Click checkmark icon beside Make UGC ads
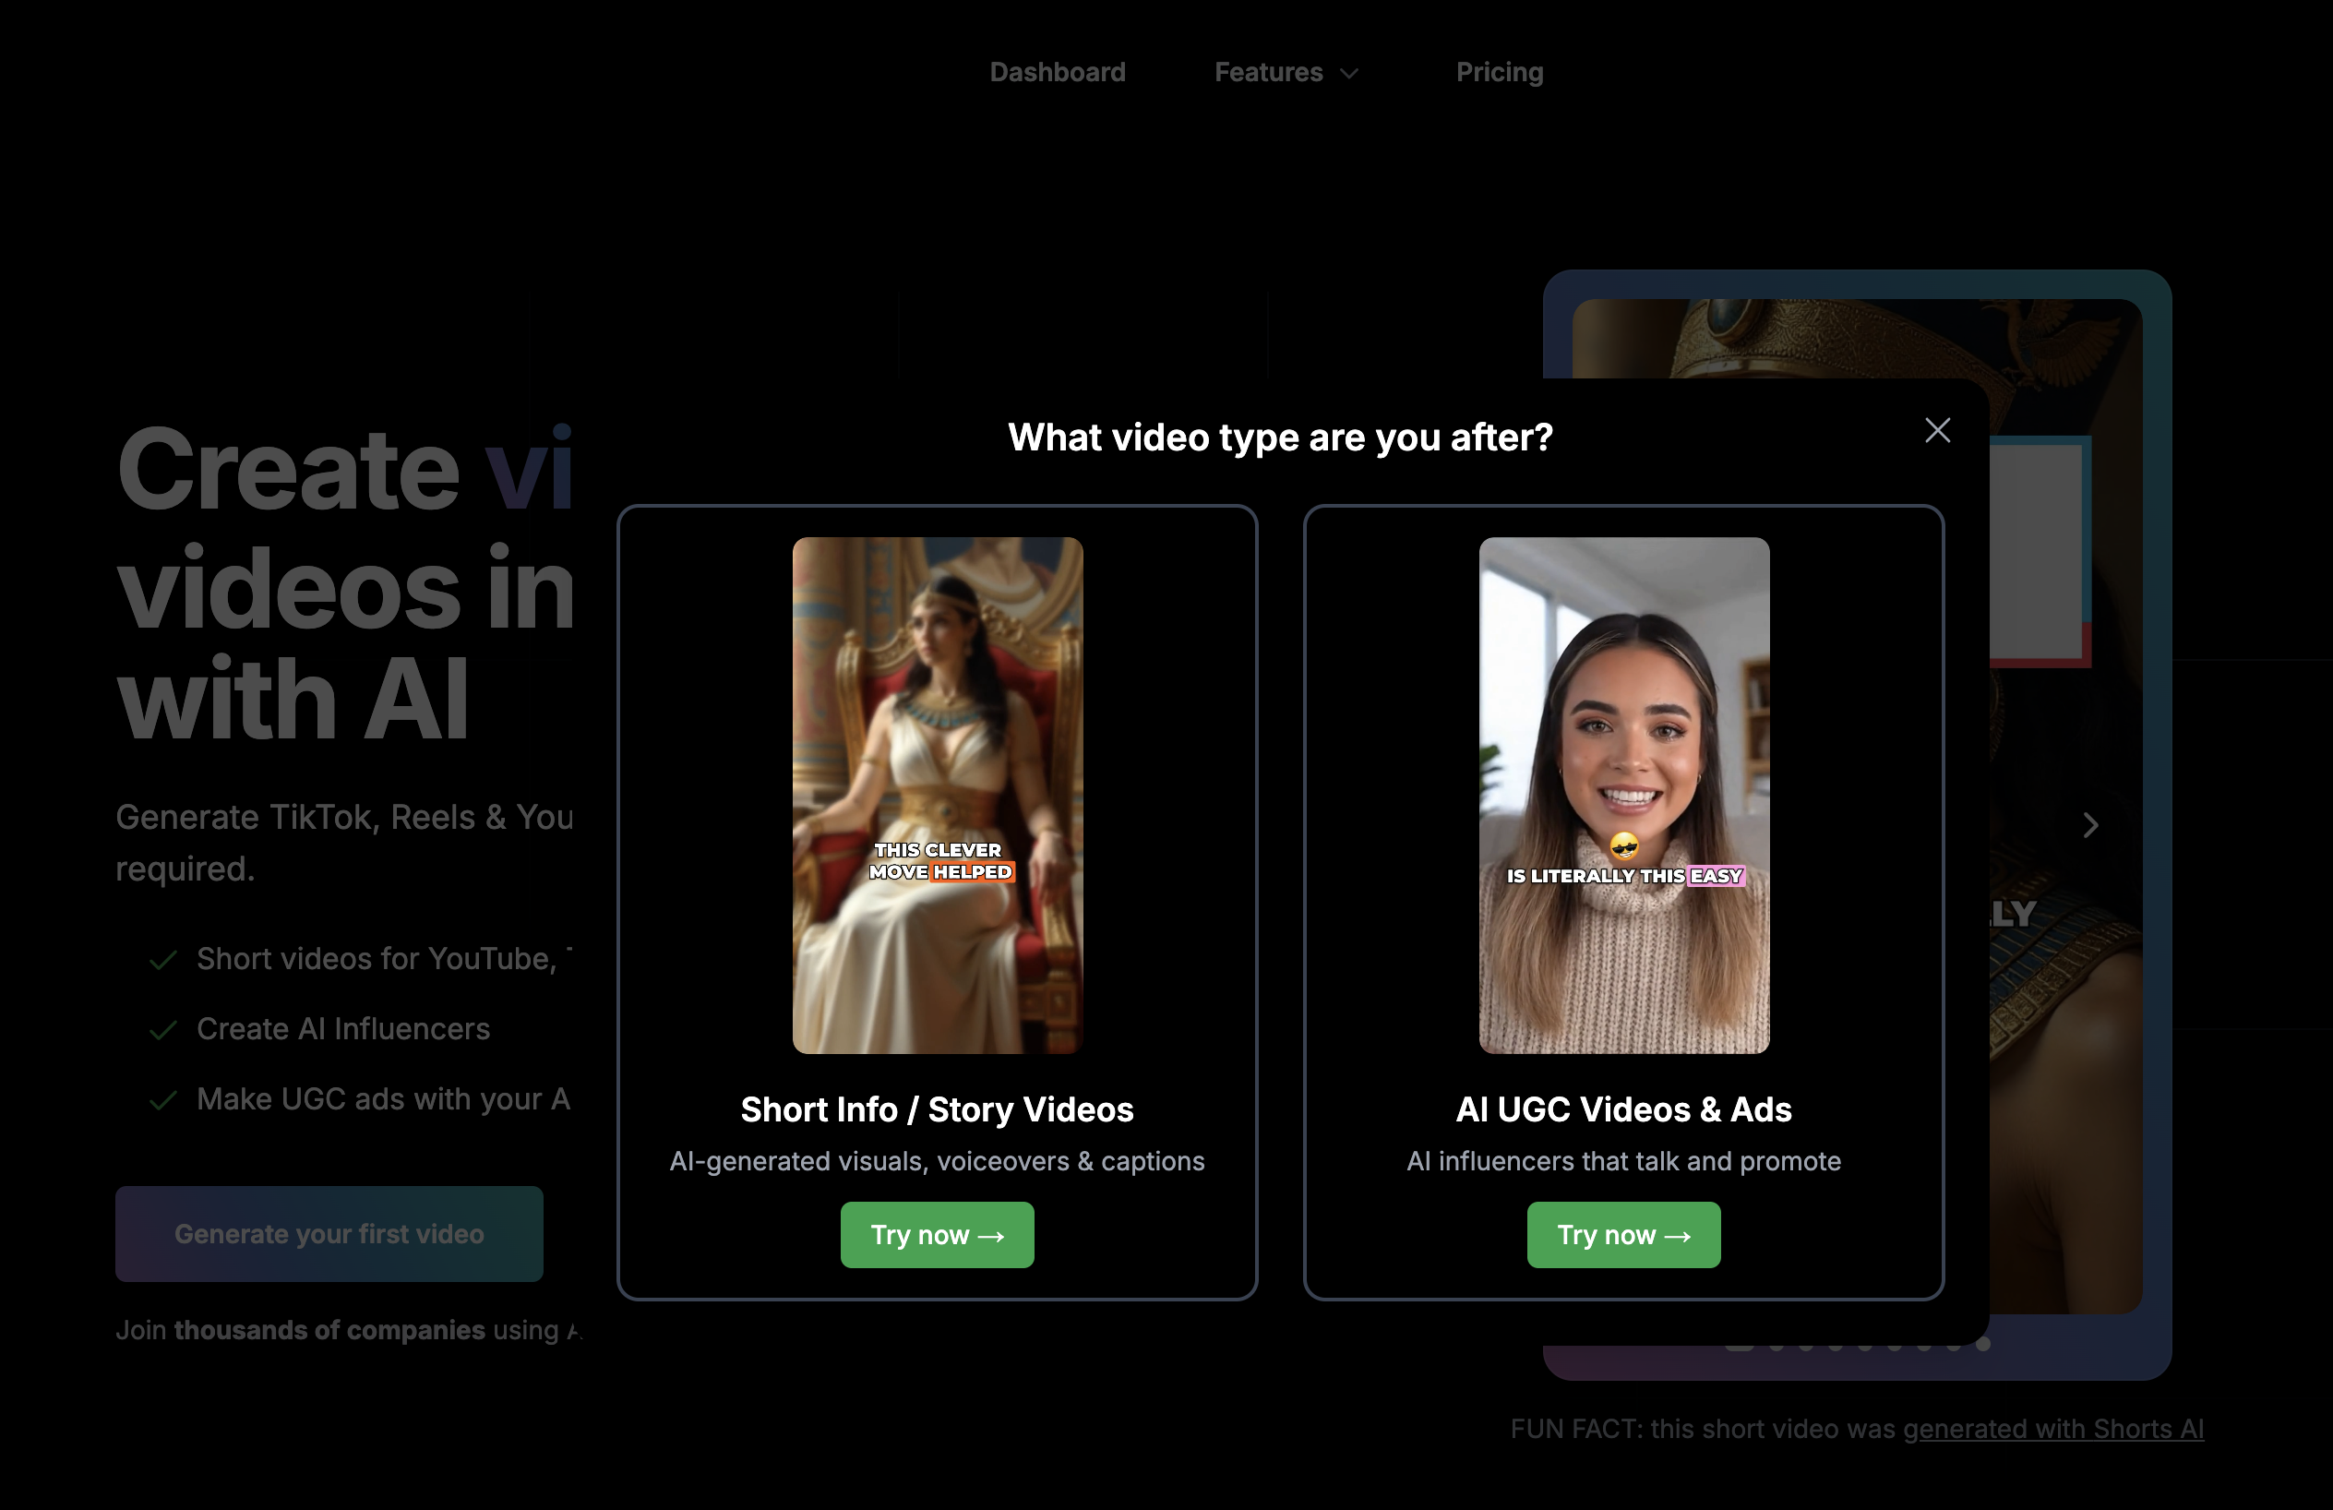Screen dimensions: 2333x1510 coord(162,1100)
